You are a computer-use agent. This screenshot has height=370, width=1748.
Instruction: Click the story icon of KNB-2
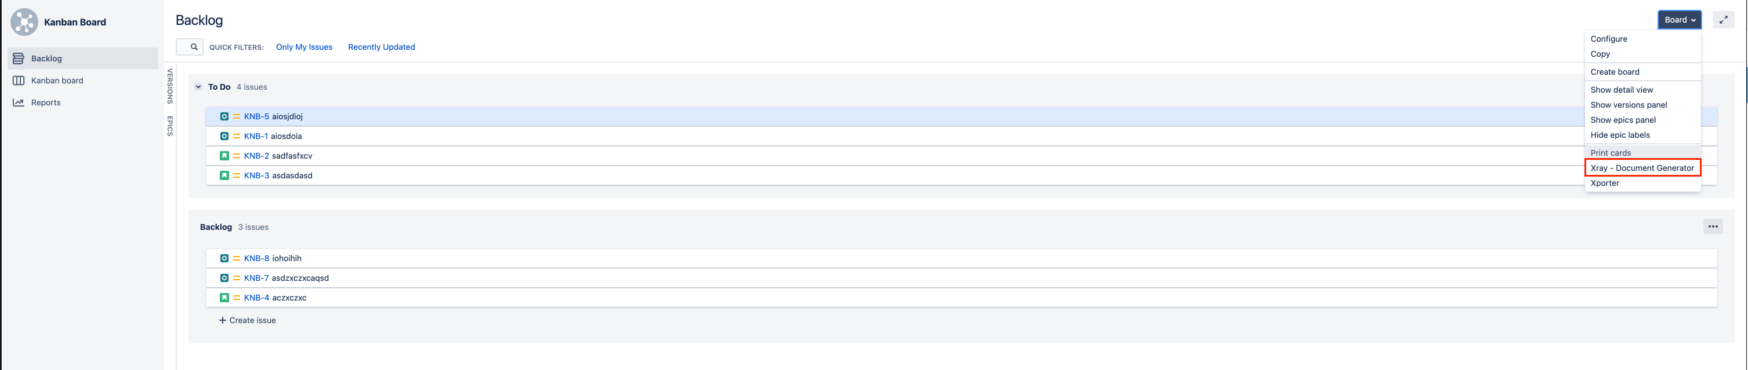[224, 156]
